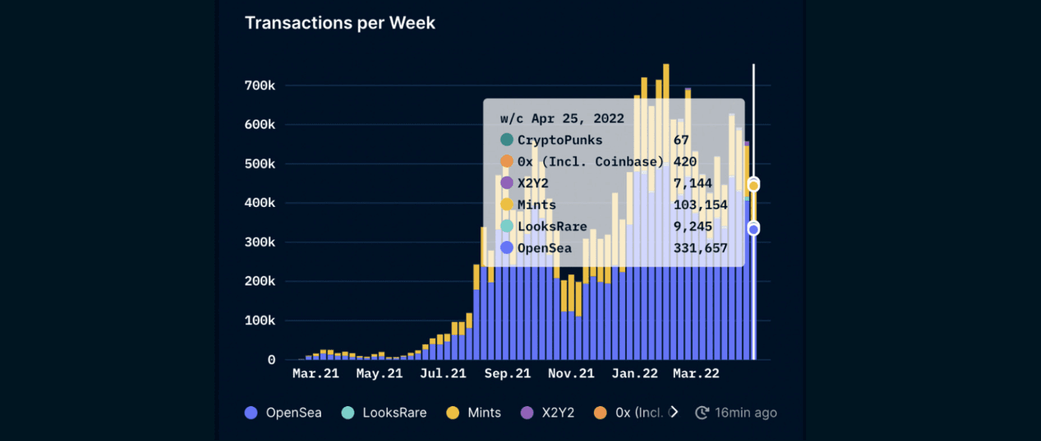
Task: Click the orange 0x legend dot
Action: tap(600, 413)
